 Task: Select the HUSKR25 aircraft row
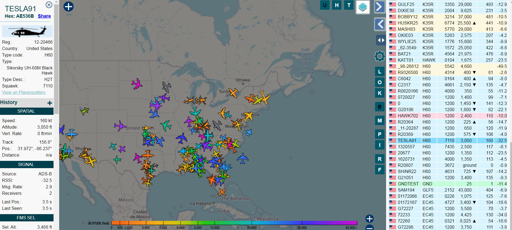click(448, 23)
